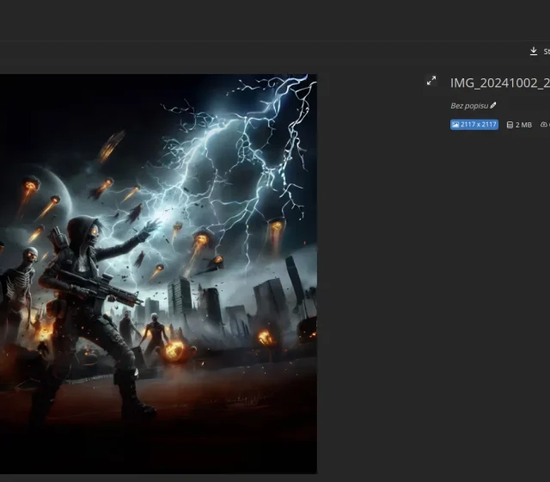Click the glowing pumpkin on the ground
Image resolution: width=550 pixels, height=482 pixels.
[x=175, y=349]
